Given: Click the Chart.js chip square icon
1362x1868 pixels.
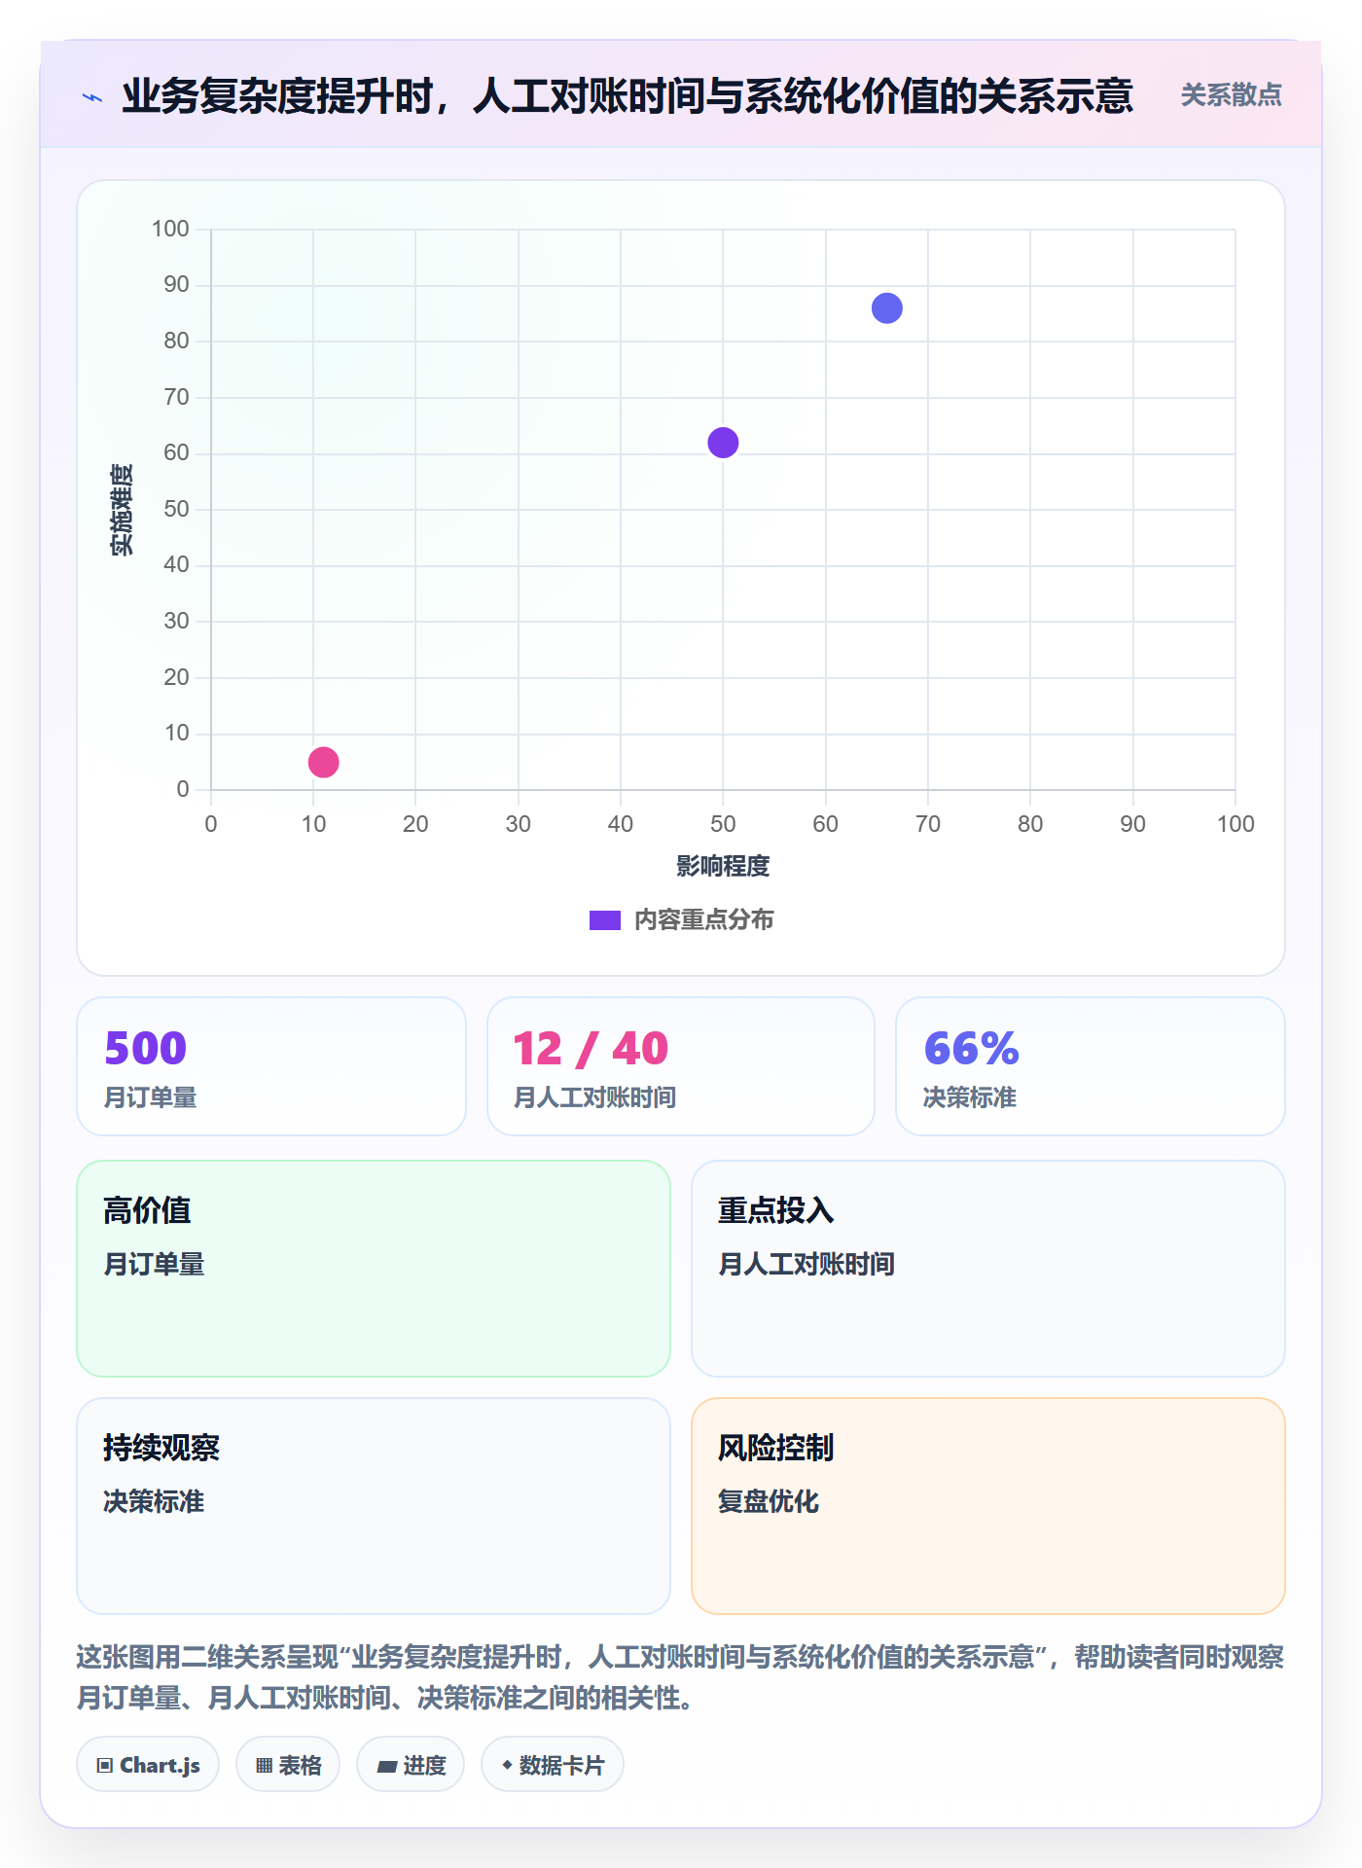Looking at the screenshot, I should 105,1766.
